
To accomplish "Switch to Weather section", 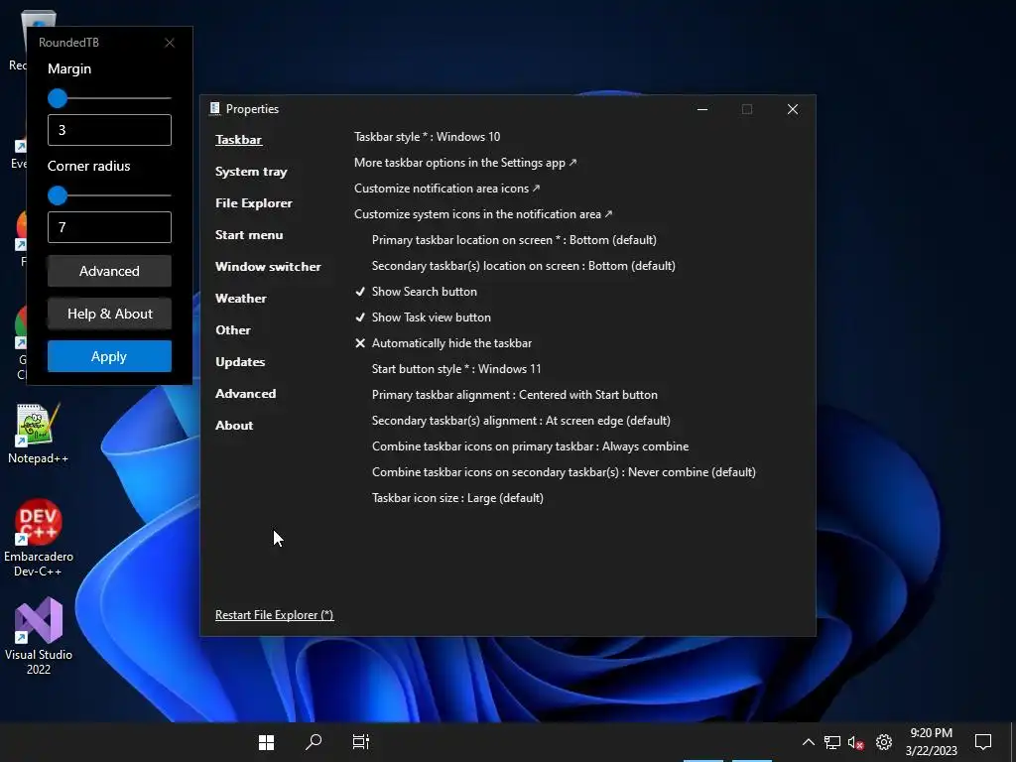I will 240,298.
